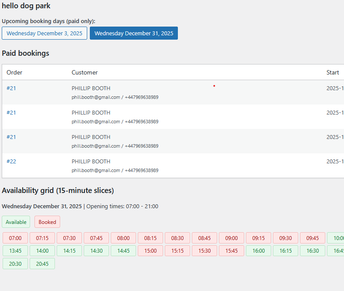This screenshot has height=291, width=344.
Task: Select the booked 08:15 time slot
Action: [150, 238]
